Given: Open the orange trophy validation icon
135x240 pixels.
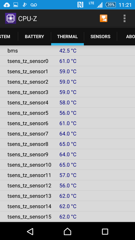Looking at the screenshot, I should [x=104, y=18].
